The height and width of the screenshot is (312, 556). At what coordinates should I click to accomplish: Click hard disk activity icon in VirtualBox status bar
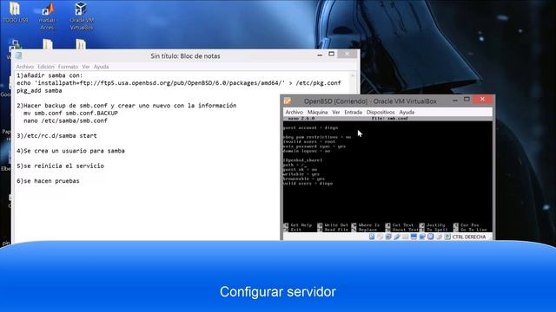point(372,237)
